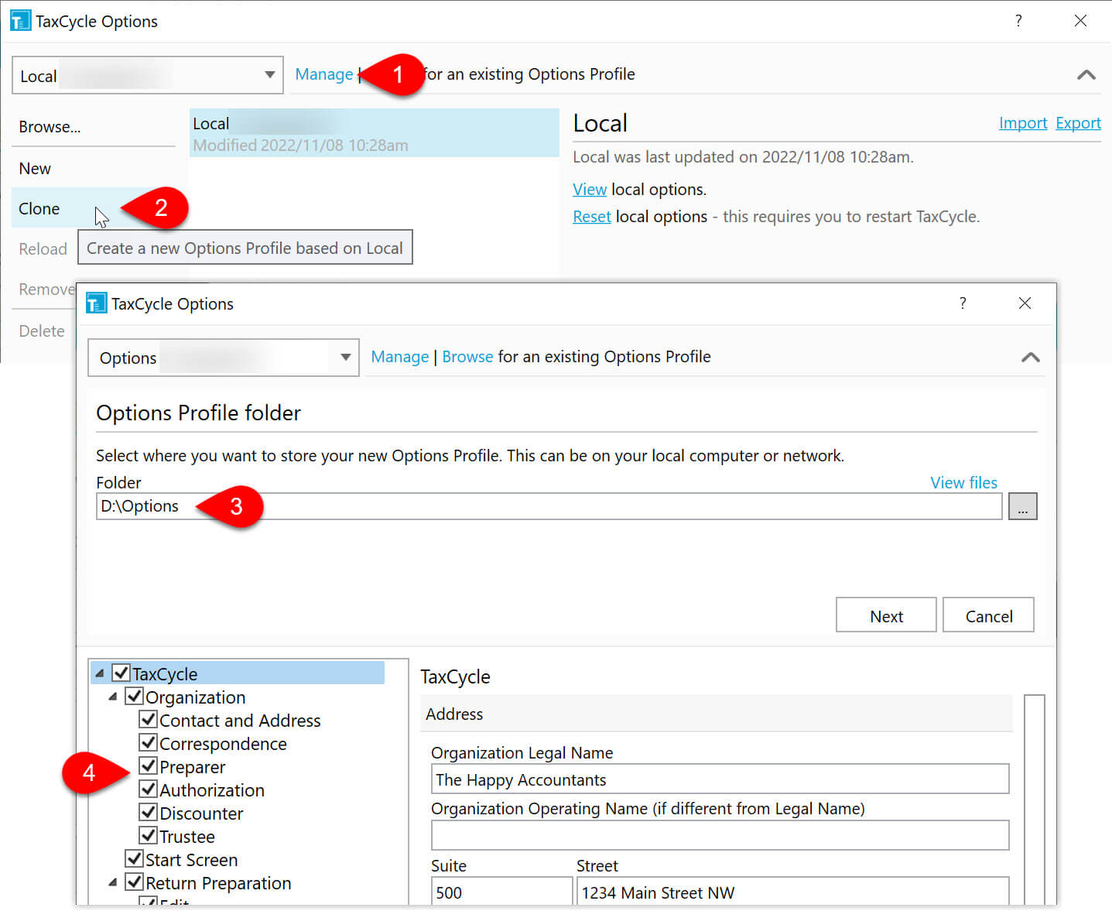The height and width of the screenshot is (911, 1112).
Task: Click the Organization Operating Name field
Action: pos(720,835)
